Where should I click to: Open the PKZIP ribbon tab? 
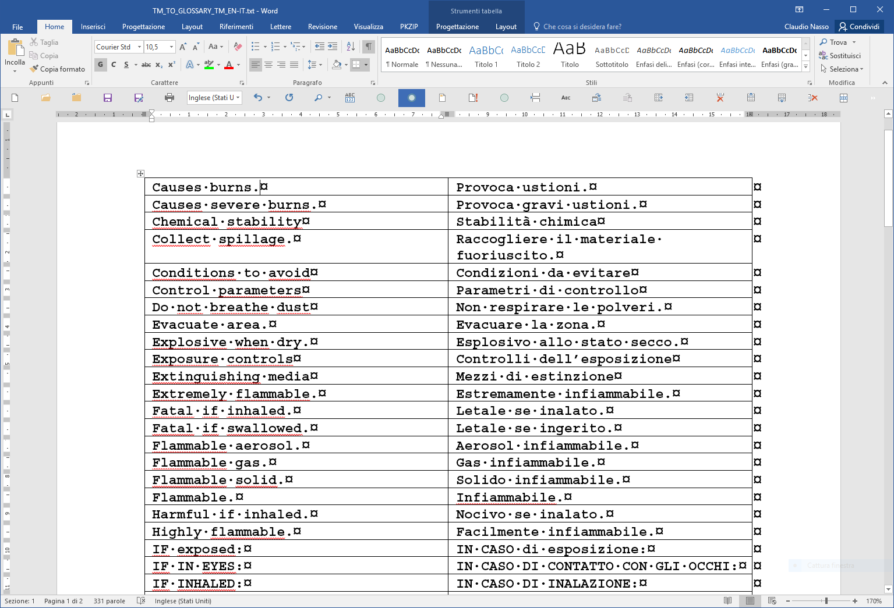(x=409, y=27)
